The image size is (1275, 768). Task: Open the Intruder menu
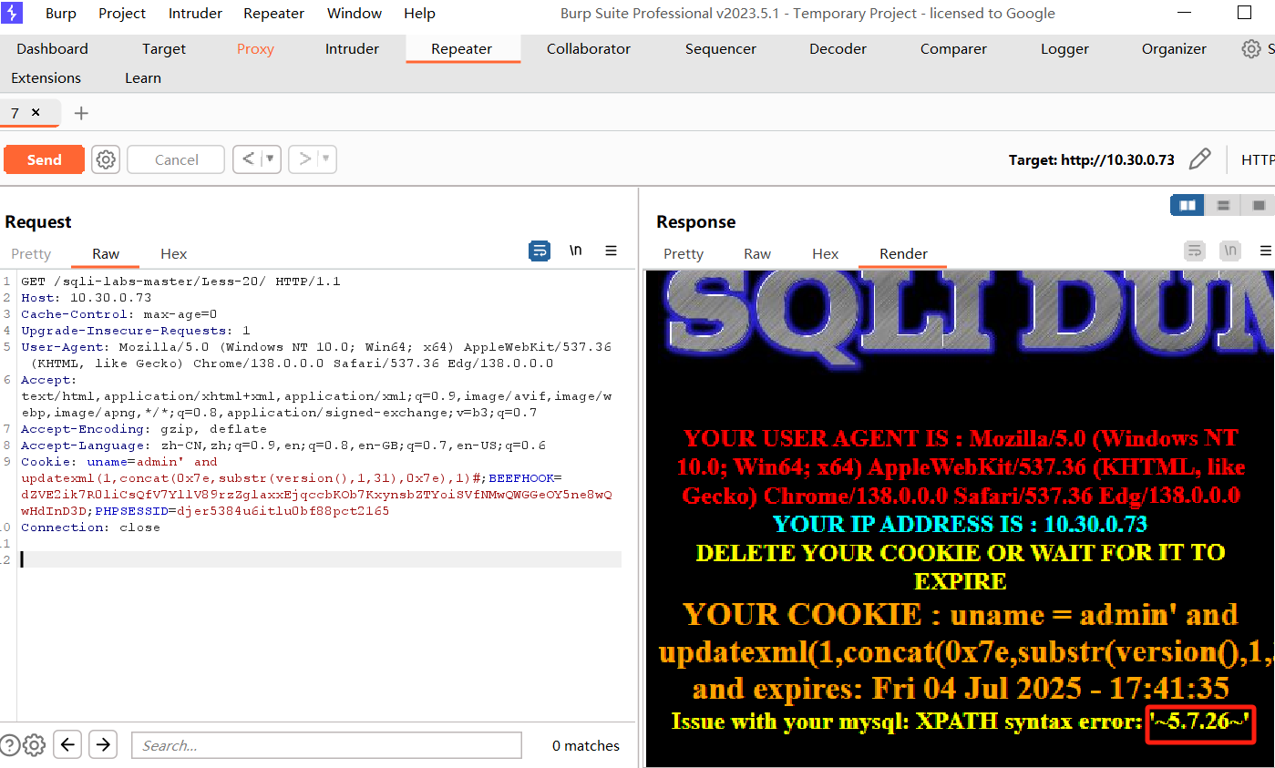pyautogui.click(x=195, y=14)
